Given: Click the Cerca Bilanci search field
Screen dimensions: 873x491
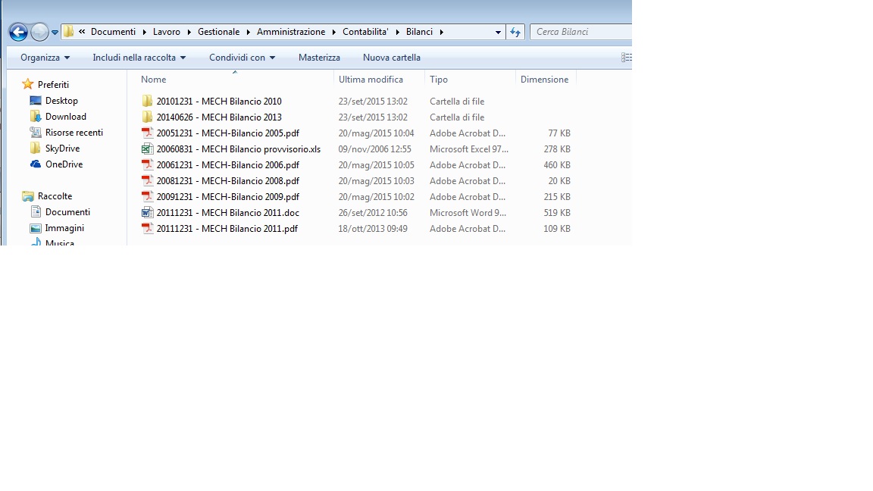Looking at the screenshot, I should pos(580,32).
